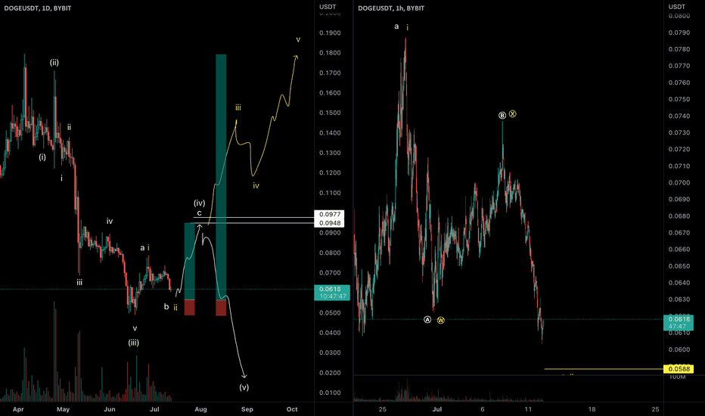Click the 6 date label on 1h time axis
Screen dimensions: 705x416
tap(483, 409)
